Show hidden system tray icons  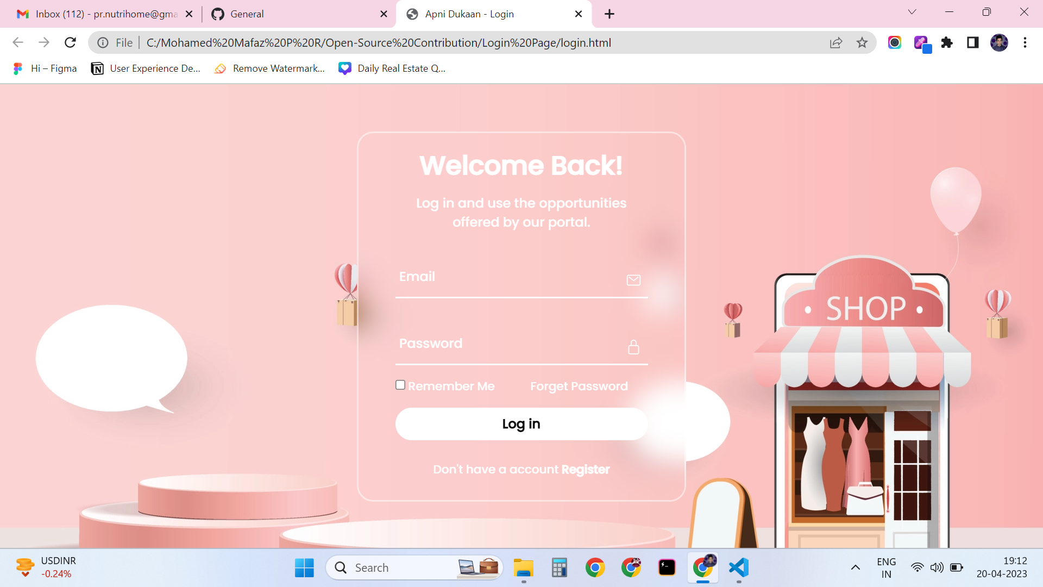(x=856, y=567)
